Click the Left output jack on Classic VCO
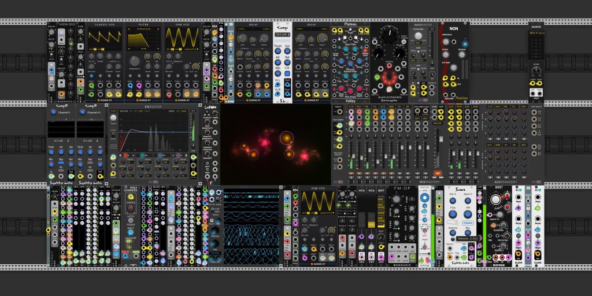Viewport: 592px width, 296px height. 110,94
